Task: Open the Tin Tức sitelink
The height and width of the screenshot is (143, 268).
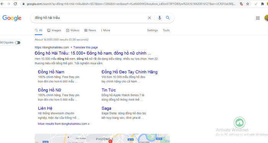Action: pos(109,90)
